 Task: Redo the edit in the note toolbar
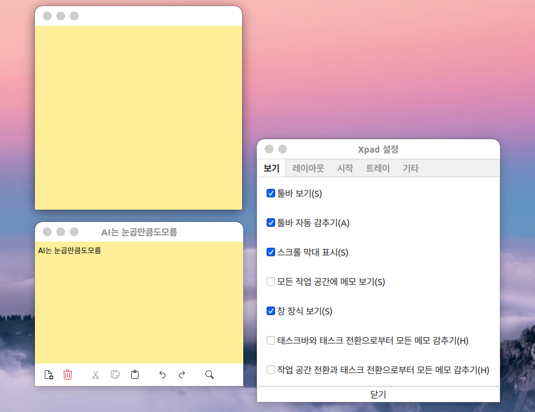(182, 375)
